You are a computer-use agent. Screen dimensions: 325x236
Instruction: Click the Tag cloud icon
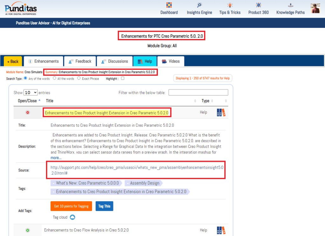[x=72, y=217]
